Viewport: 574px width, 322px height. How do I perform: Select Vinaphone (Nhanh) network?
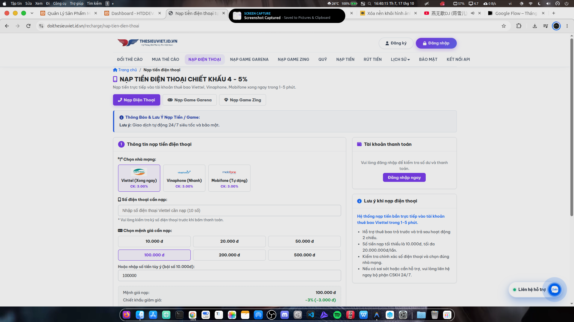coord(184,178)
